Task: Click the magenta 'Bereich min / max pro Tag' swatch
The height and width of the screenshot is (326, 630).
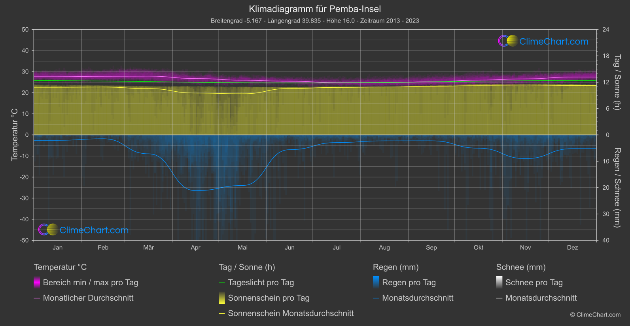Action: [37, 283]
